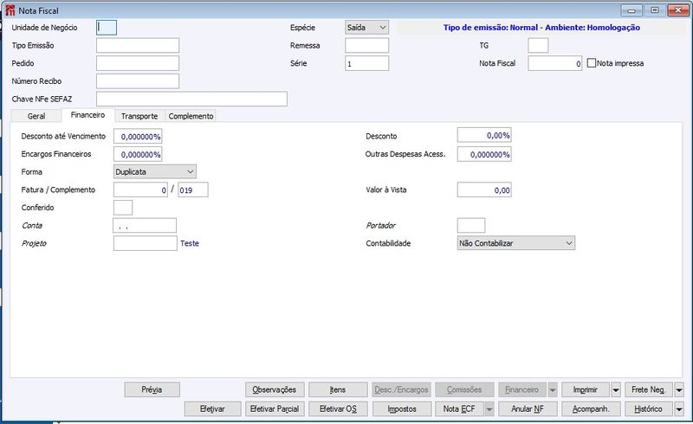Image resolution: width=693 pixels, height=424 pixels.
Task: Click the Conta input field
Action: pyautogui.click(x=145, y=225)
